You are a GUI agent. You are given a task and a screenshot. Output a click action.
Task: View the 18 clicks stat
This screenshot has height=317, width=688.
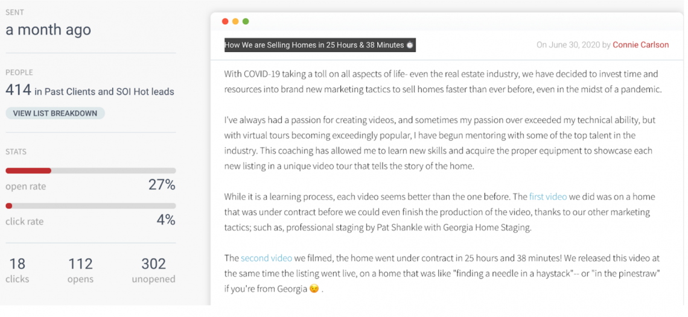coord(18,270)
